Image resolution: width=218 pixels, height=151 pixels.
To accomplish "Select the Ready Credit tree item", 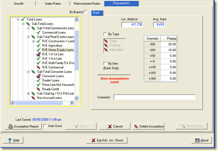I will point(51,89).
